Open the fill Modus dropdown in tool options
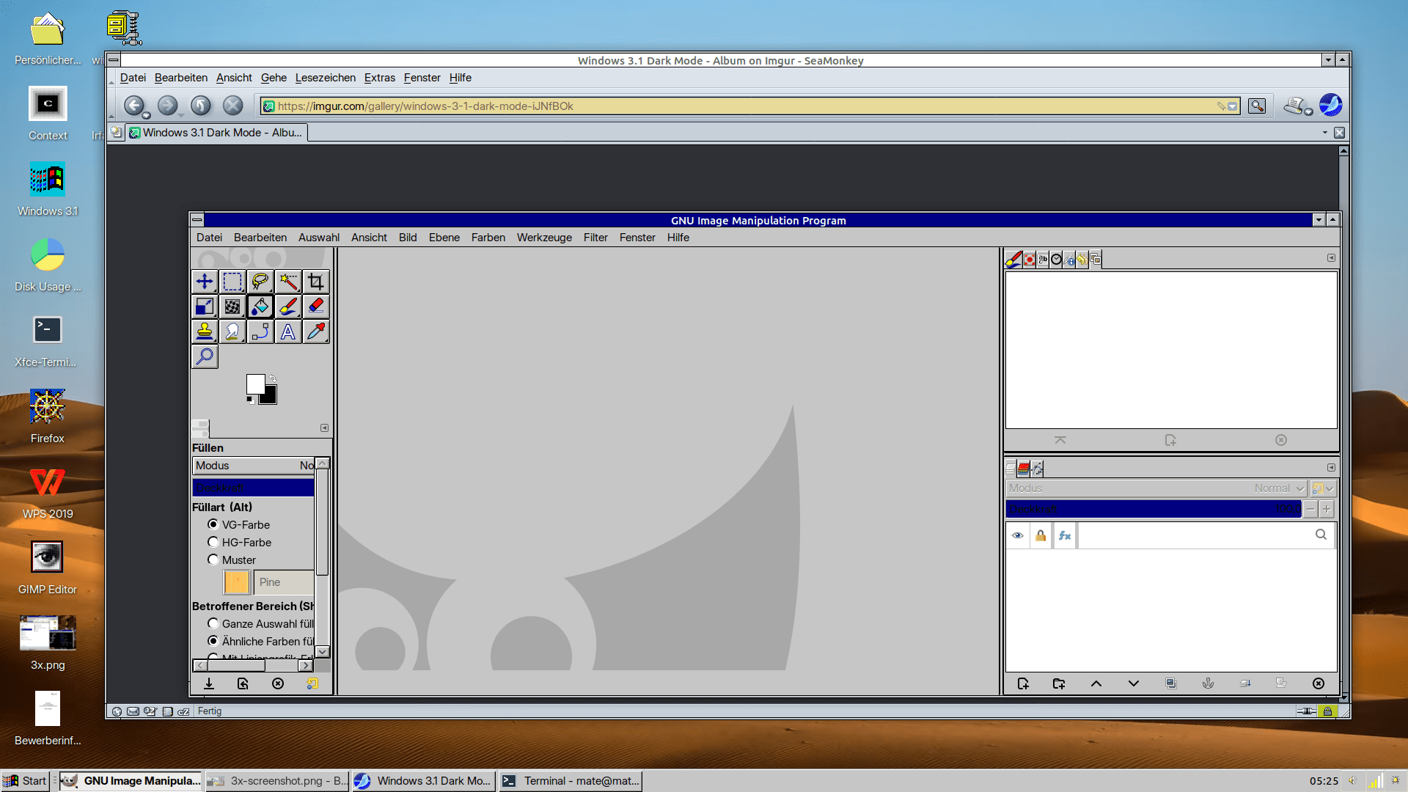The image size is (1408, 792). coord(254,466)
